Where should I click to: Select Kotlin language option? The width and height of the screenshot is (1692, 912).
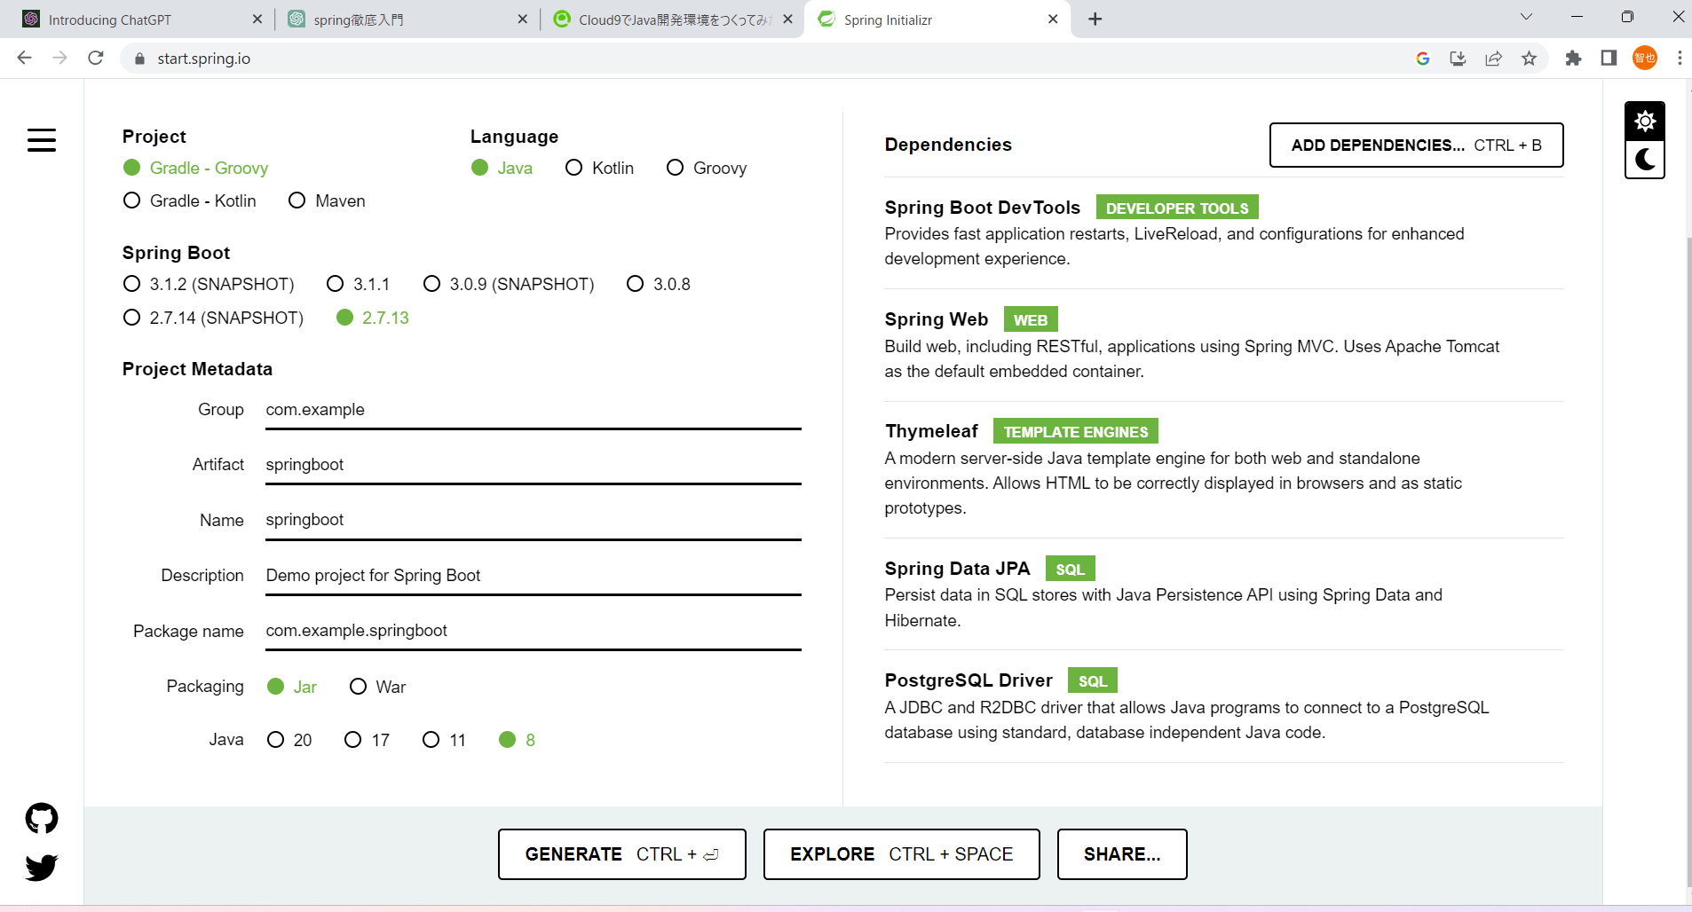599,168
